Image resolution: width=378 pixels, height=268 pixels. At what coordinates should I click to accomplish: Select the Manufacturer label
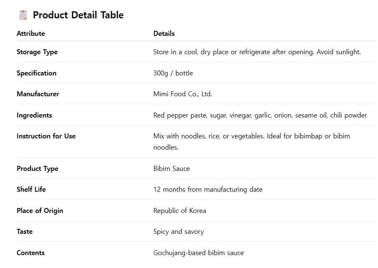[x=38, y=94]
